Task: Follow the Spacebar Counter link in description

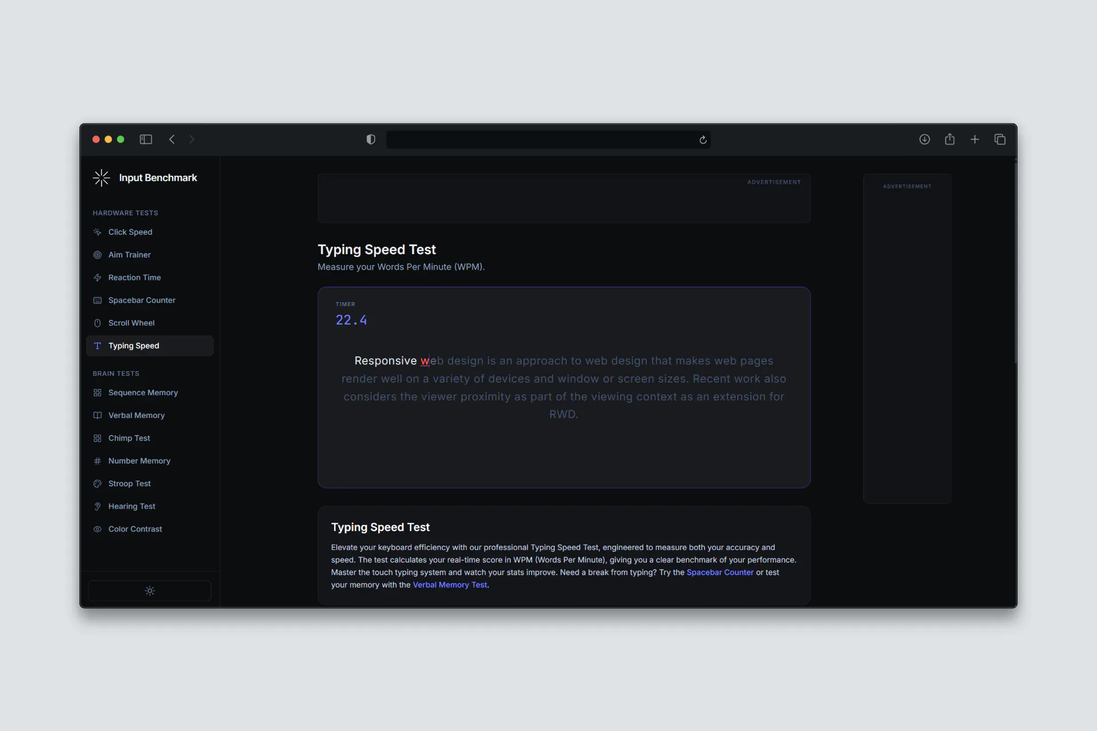Action: [720, 572]
